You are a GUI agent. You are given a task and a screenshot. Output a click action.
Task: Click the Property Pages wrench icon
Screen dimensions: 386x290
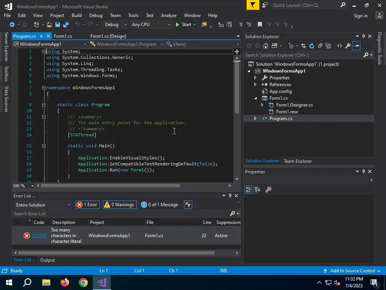tap(268, 190)
